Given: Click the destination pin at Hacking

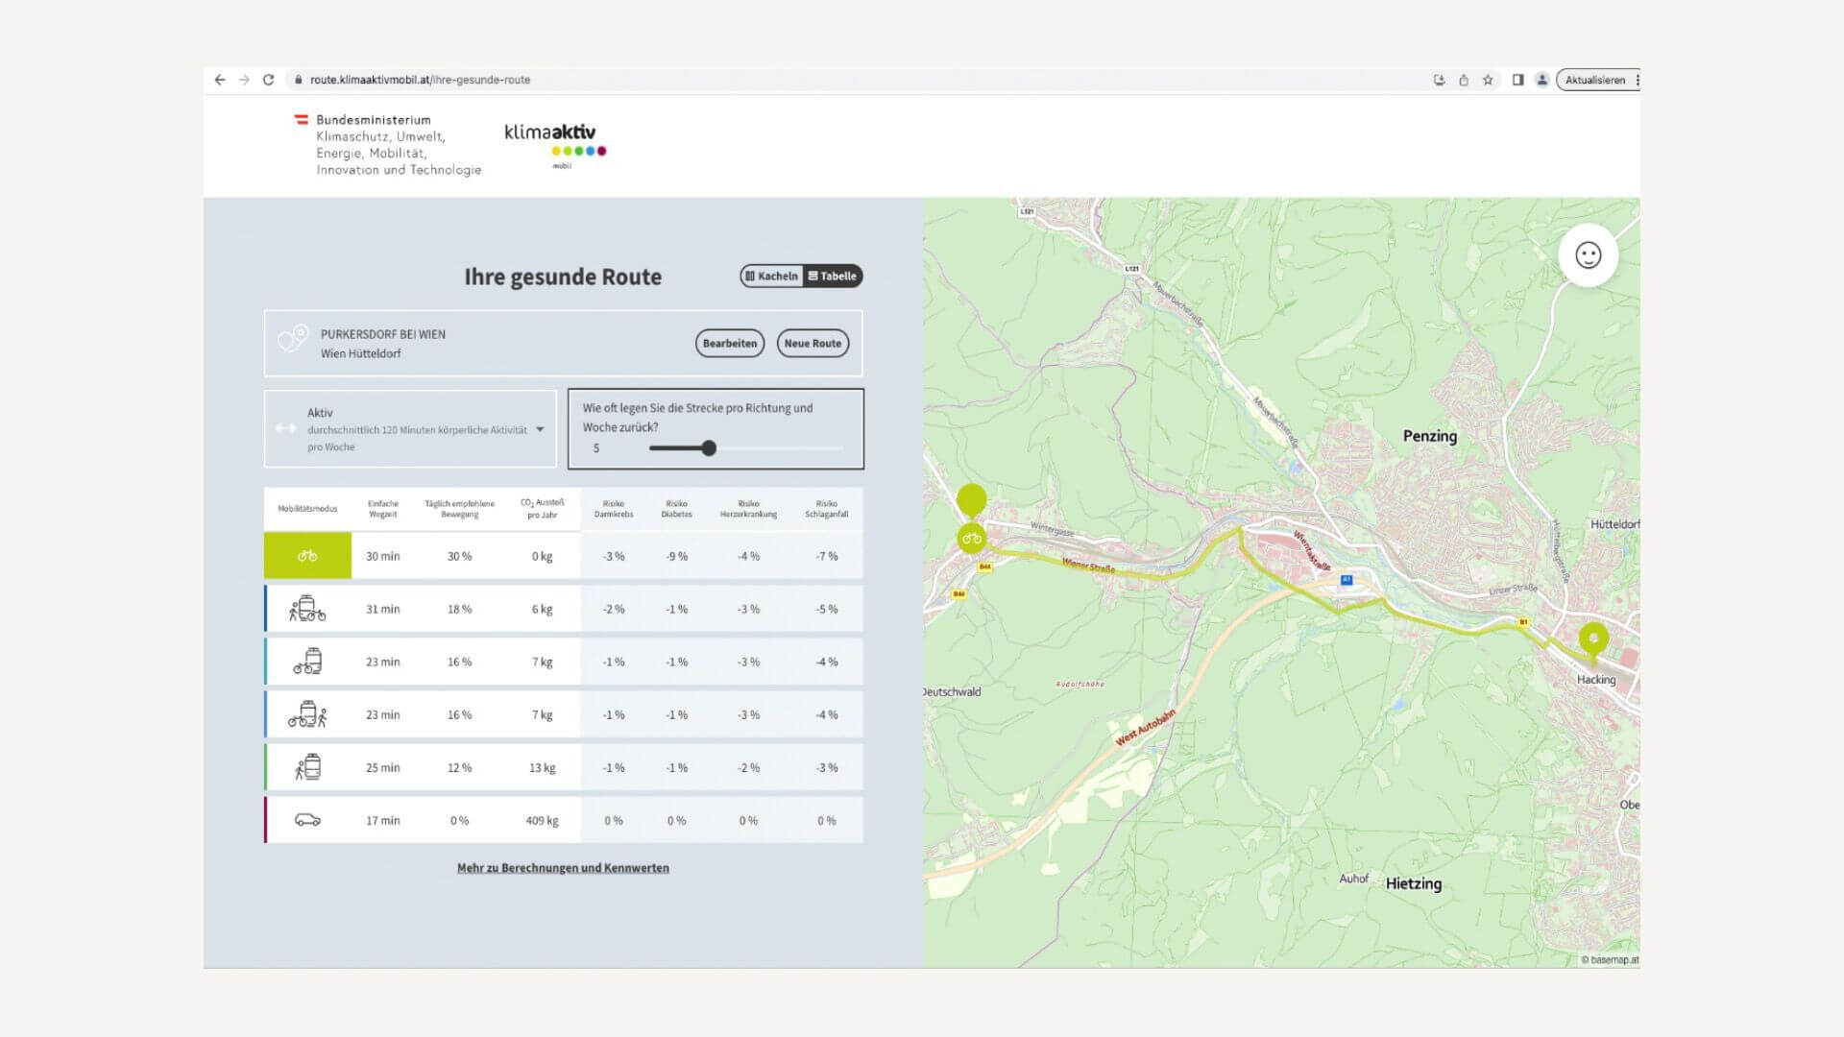Looking at the screenshot, I should point(1593,639).
